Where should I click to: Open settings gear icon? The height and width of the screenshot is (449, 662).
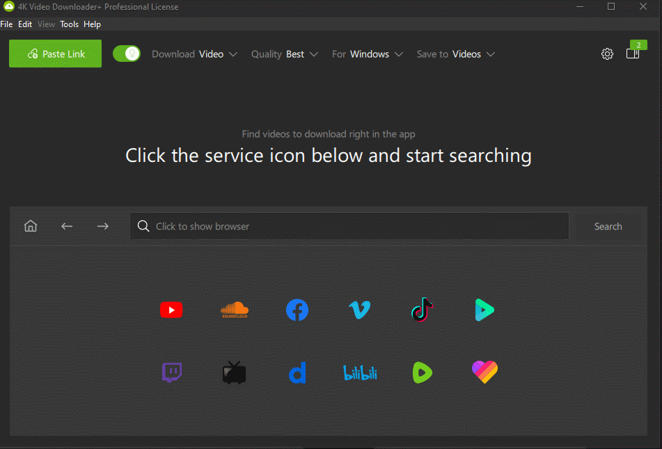(x=607, y=54)
